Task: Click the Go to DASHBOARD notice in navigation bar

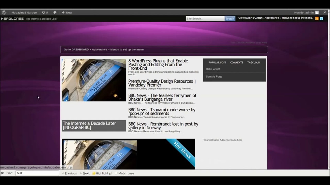Action: (104, 49)
